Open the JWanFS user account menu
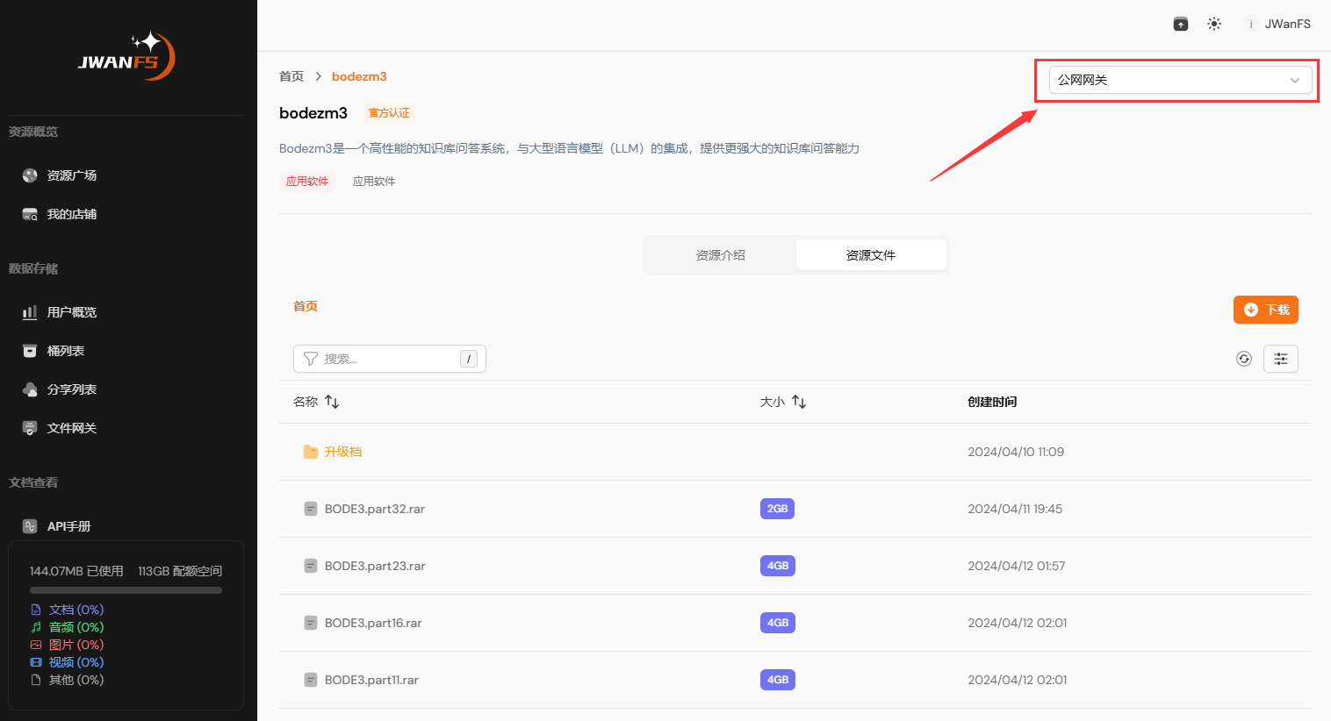The width and height of the screenshot is (1331, 721). click(x=1277, y=24)
